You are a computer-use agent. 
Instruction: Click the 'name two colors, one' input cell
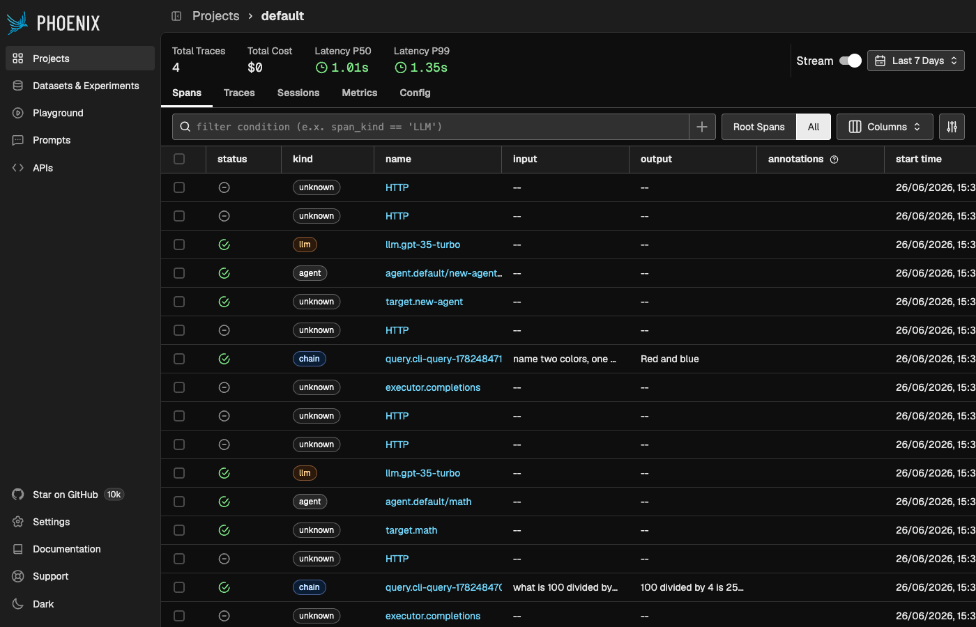565,359
